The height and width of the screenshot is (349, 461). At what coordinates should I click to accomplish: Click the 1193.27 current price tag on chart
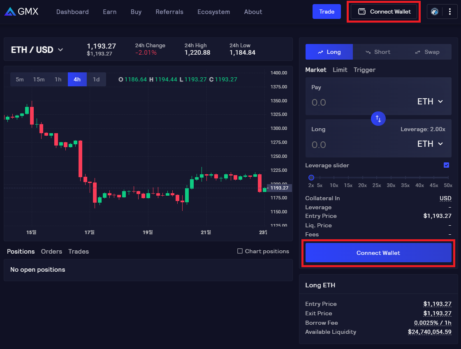[279, 188]
